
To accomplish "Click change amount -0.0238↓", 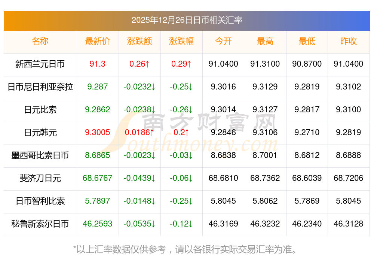I will tap(139, 110).
